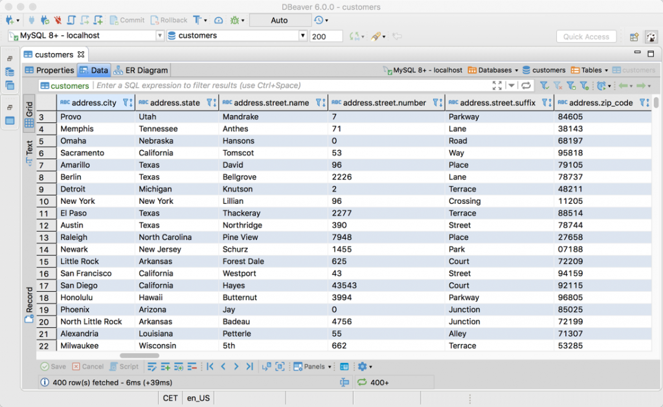The width and height of the screenshot is (663, 407).
Task: Save the current filter as default
Action: pyautogui.click(x=571, y=85)
